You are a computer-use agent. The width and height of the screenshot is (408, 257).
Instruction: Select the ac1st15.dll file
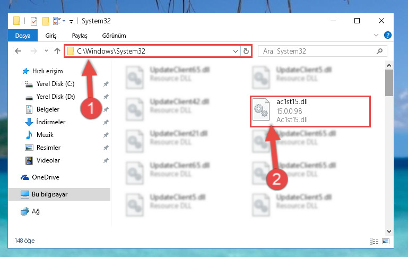click(310, 111)
